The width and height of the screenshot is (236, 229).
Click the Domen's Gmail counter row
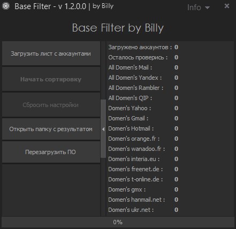143,118
